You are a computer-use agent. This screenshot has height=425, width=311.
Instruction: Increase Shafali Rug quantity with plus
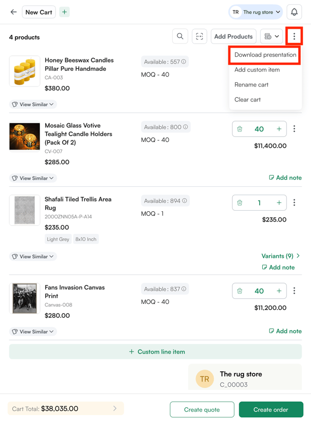[279, 203]
